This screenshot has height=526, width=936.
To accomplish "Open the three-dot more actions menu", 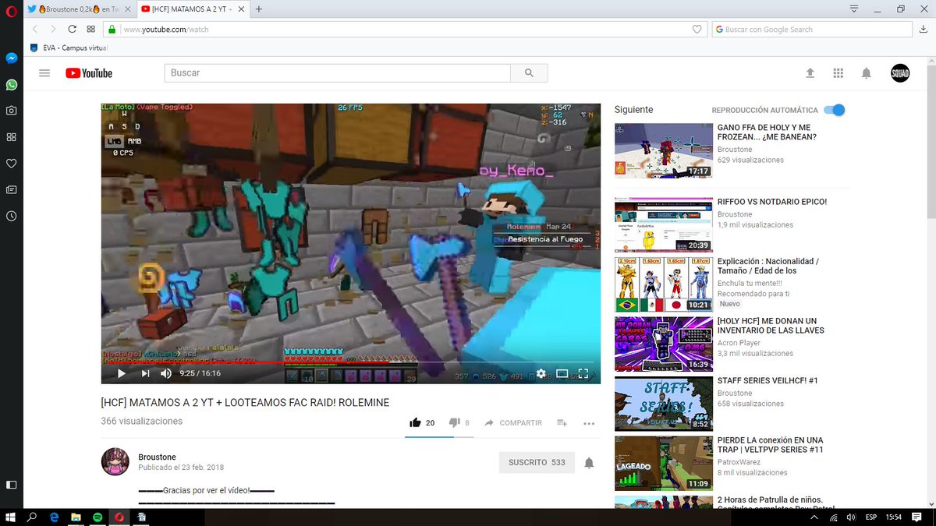I will (x=589, y=423).
